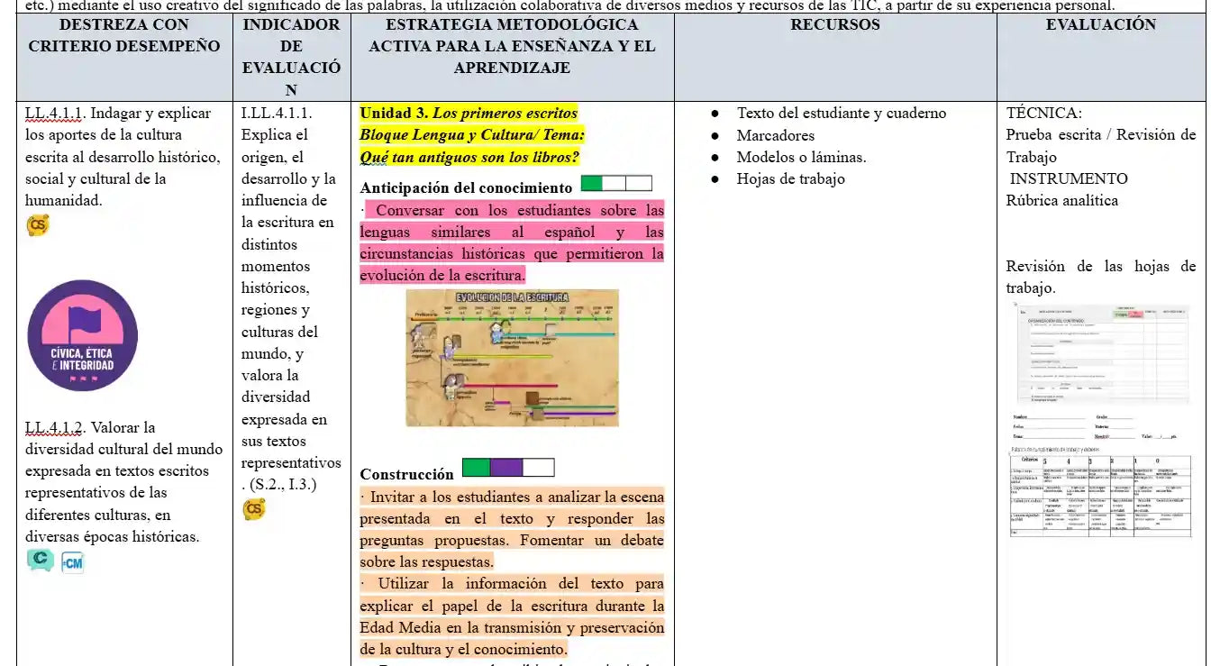Click the Marcadores bullet item
The image size is (1211, 666).
(x=775, y=135)
